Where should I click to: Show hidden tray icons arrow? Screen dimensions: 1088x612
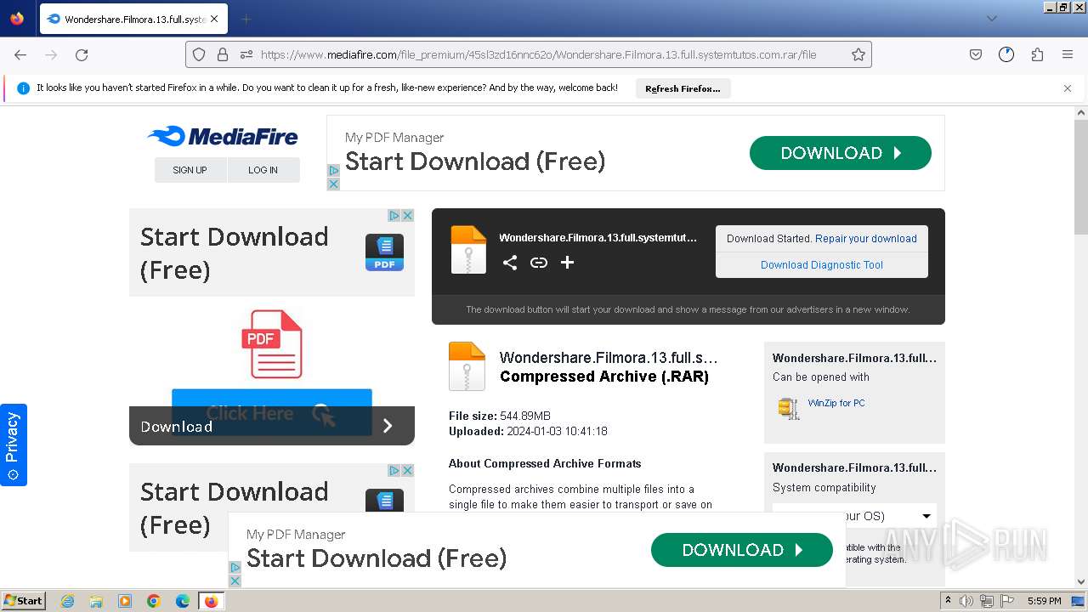(x=948, y=601)
